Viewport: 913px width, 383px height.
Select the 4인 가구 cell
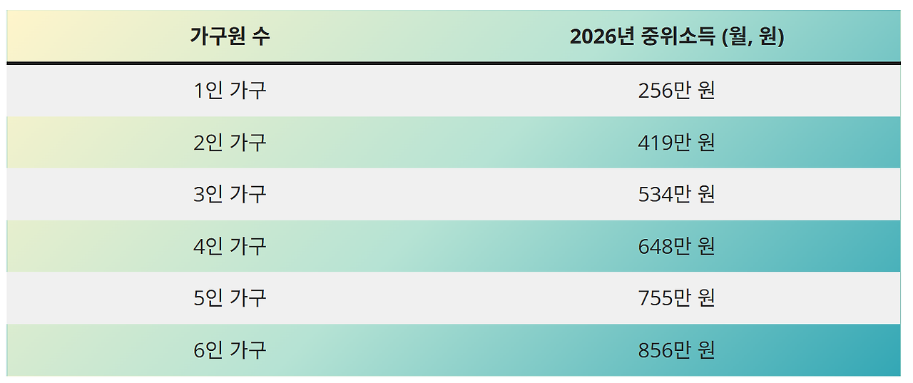coord(230,246)
